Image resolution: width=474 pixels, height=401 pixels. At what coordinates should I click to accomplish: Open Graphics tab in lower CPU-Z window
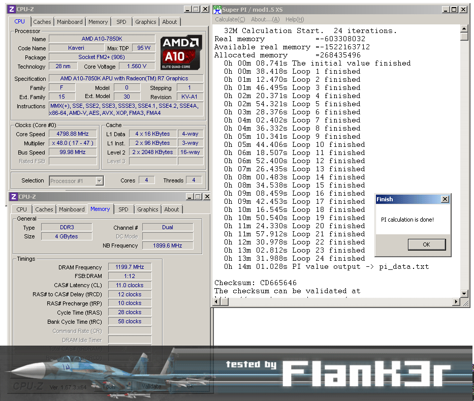[x=147, y=209]
